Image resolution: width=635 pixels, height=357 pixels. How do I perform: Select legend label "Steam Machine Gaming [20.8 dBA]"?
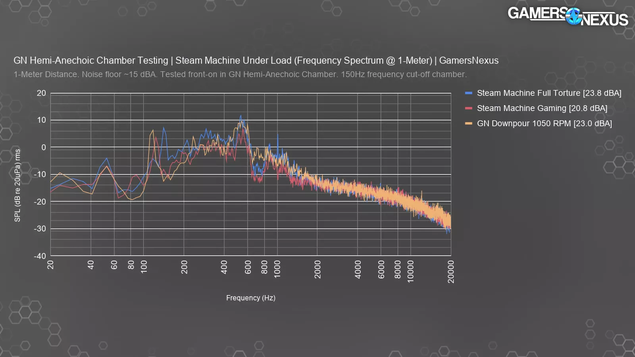click(542, 108)
